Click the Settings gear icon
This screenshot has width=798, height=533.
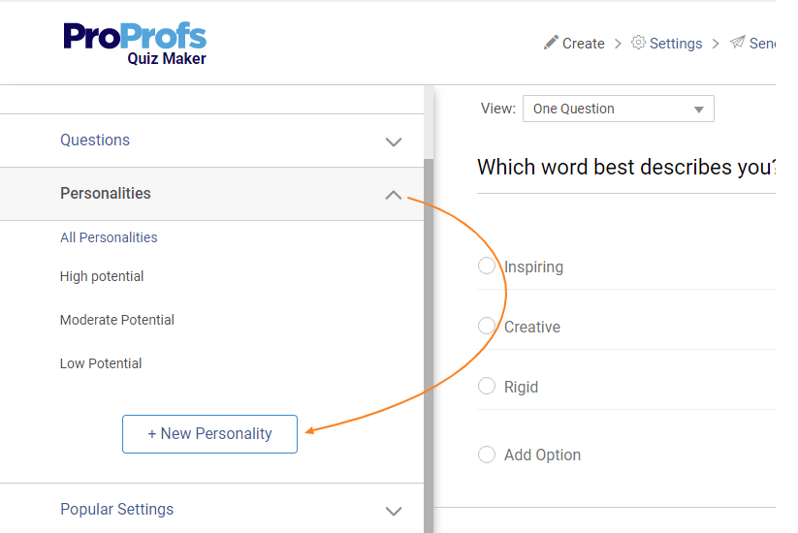coord(638,43)
